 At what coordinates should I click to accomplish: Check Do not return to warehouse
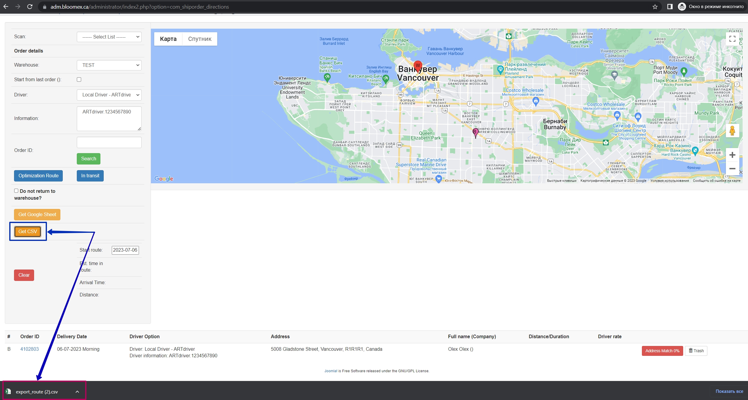(x=16, y=191)
